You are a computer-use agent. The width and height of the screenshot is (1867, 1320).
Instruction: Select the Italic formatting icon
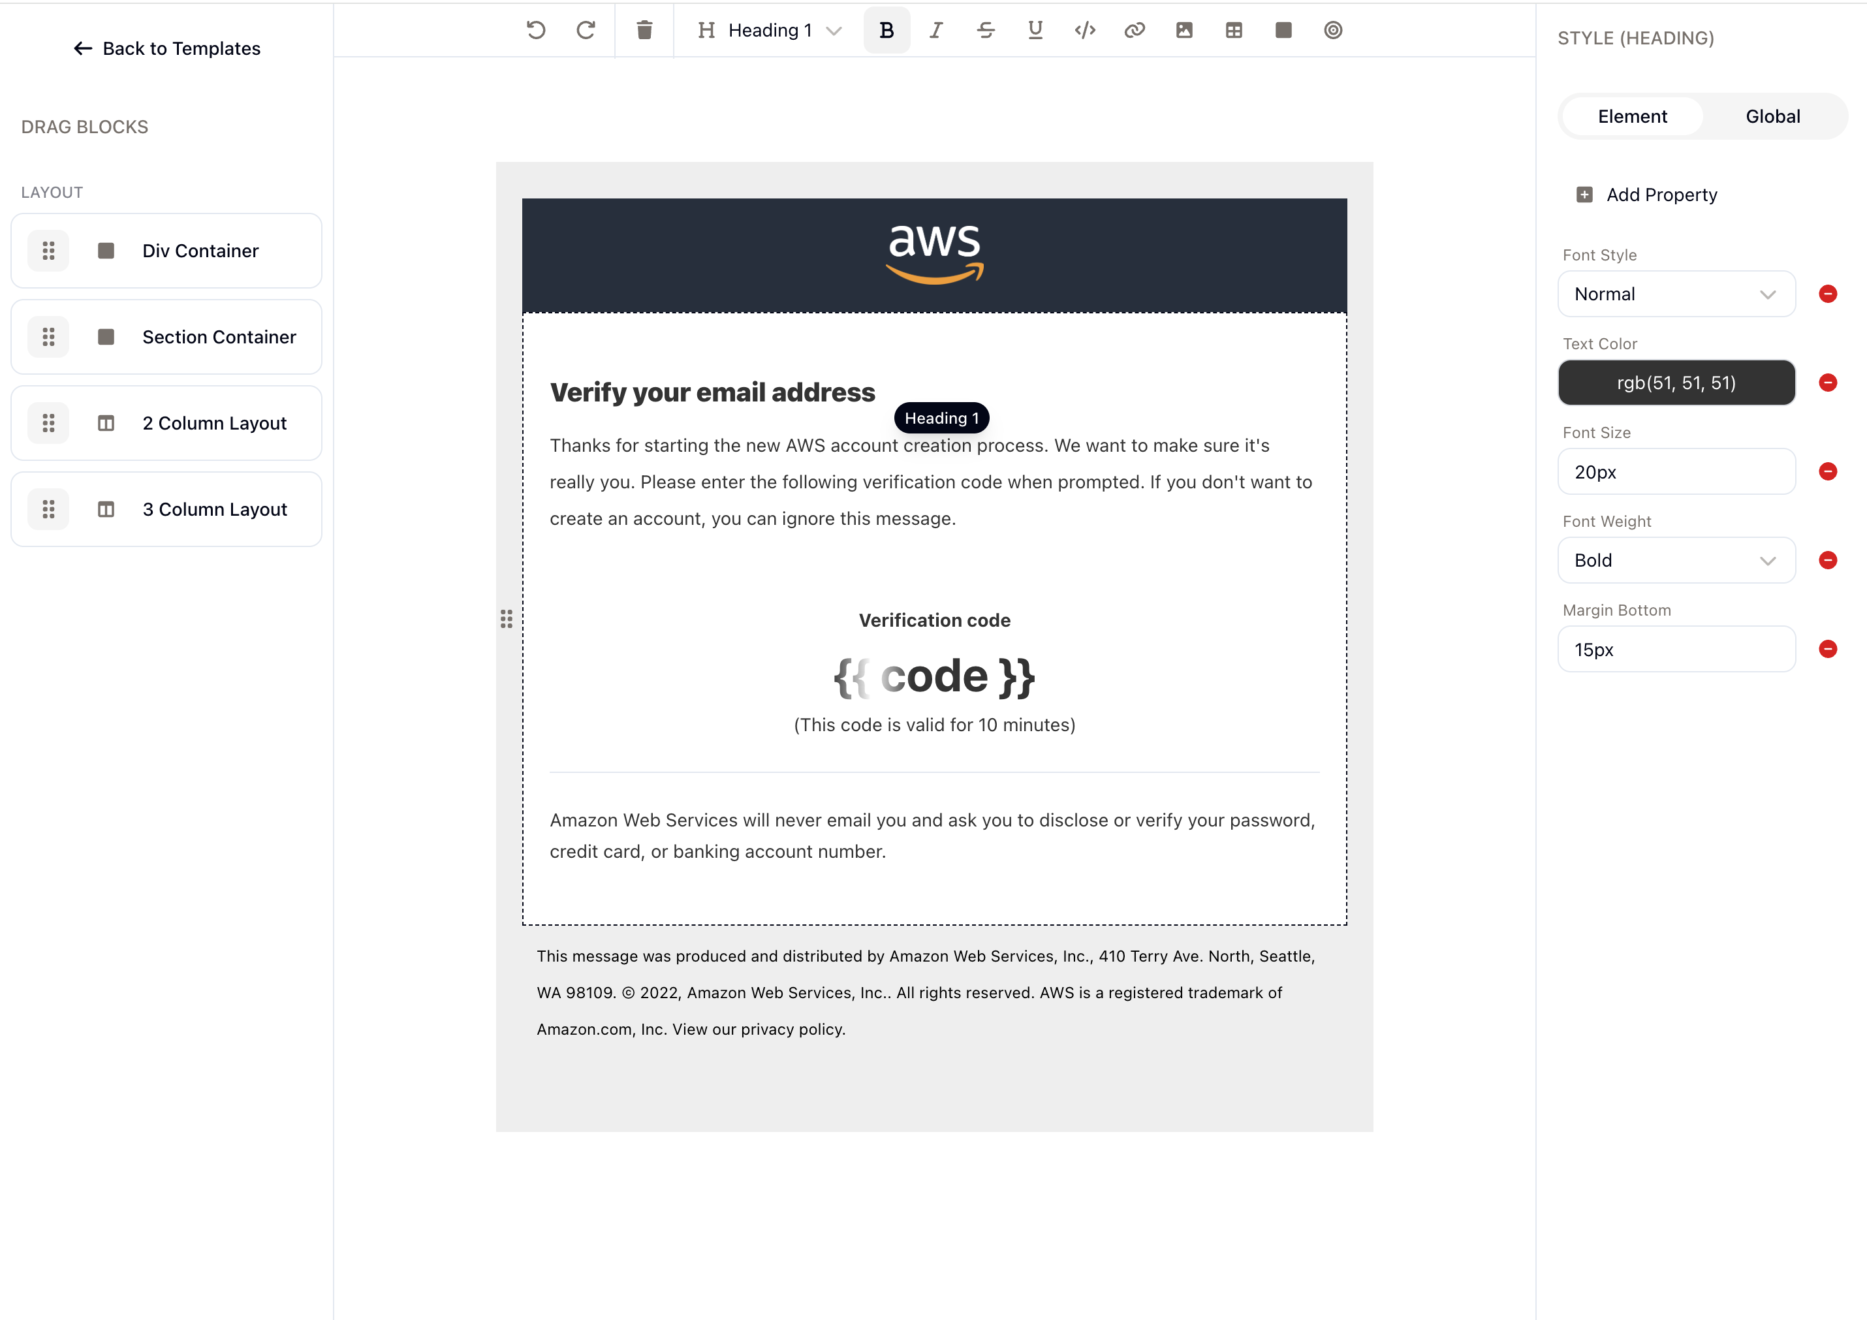[936, 30]
